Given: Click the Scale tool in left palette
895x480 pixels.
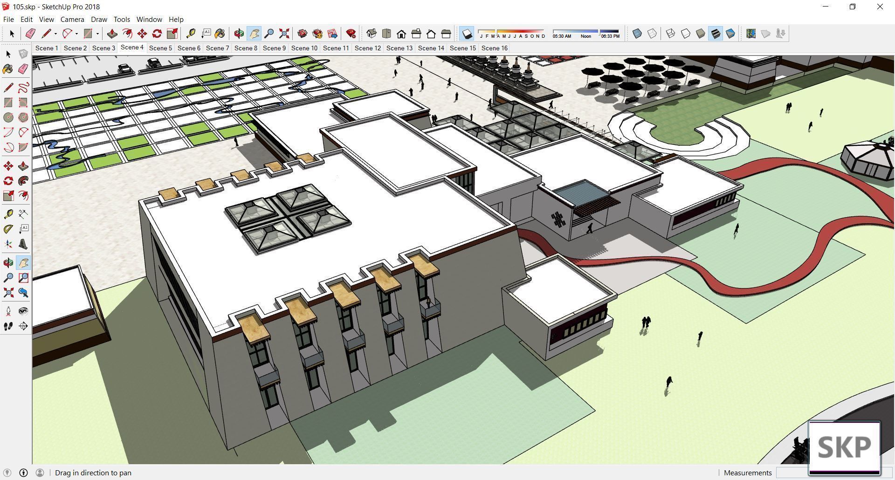Looking at the screenshot, I should coord(8,196).
